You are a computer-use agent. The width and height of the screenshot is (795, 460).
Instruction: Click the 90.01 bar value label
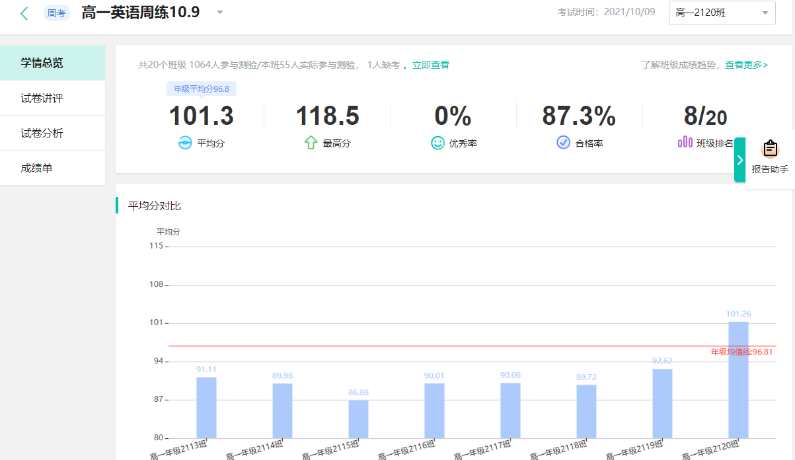(x=434, y=375)
